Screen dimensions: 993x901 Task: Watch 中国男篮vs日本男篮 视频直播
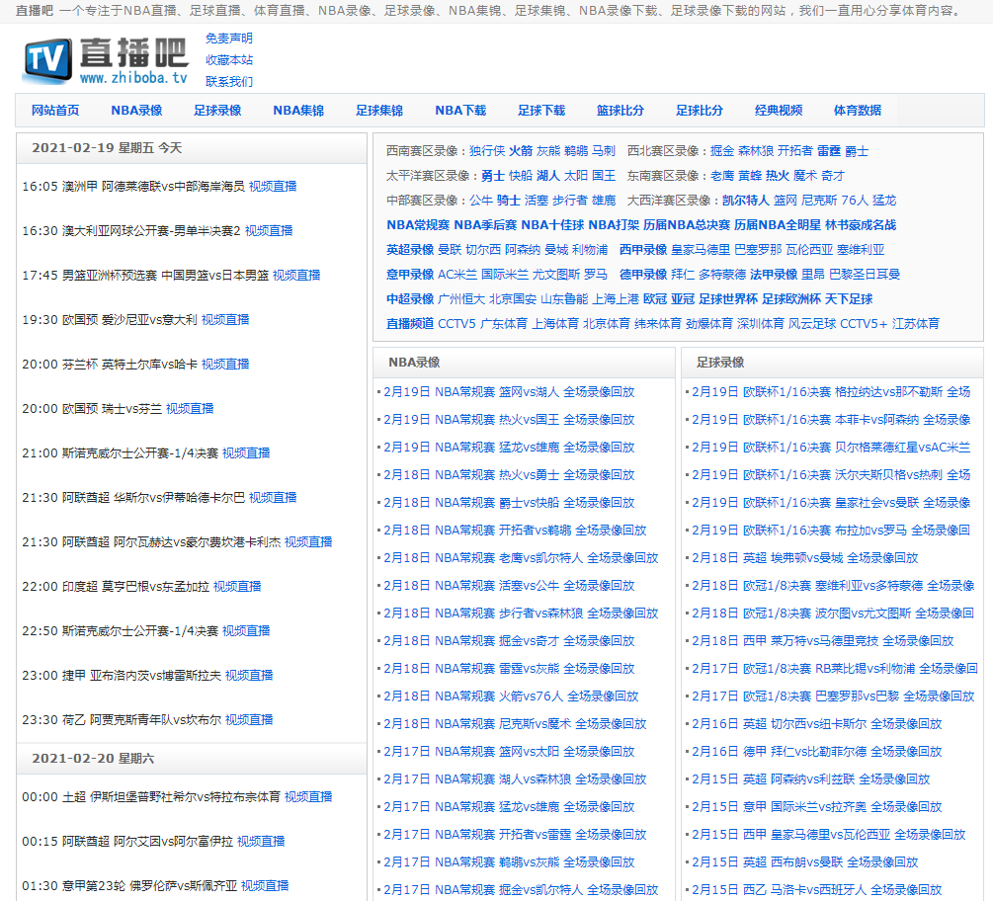(296, 275)
